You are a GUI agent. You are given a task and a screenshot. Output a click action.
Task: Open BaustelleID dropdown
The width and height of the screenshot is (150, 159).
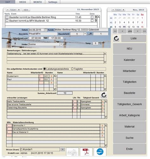pyautogui.click(x=85, y=34)
